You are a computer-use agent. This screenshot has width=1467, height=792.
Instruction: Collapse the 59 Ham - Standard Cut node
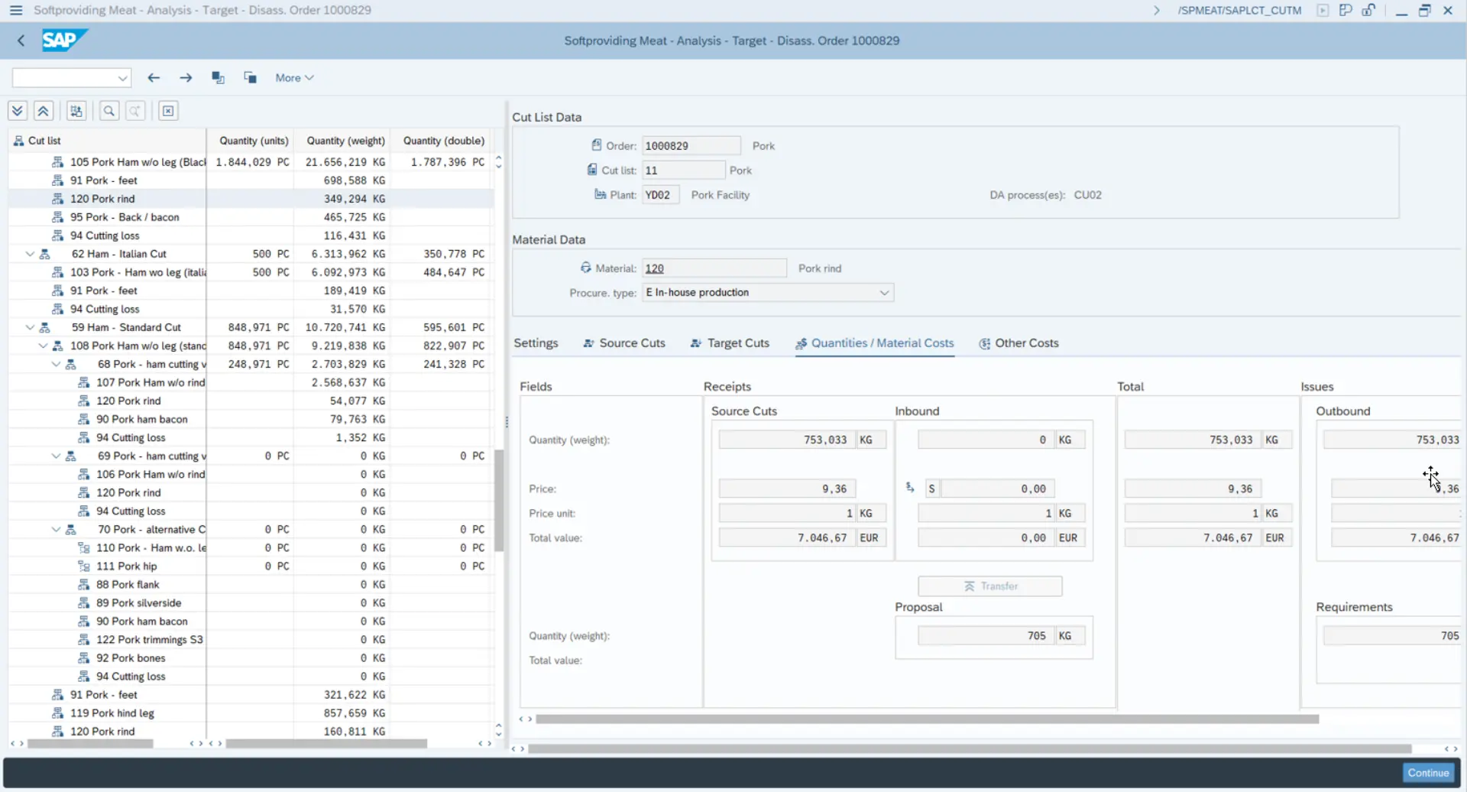click(x=30, y=327)
